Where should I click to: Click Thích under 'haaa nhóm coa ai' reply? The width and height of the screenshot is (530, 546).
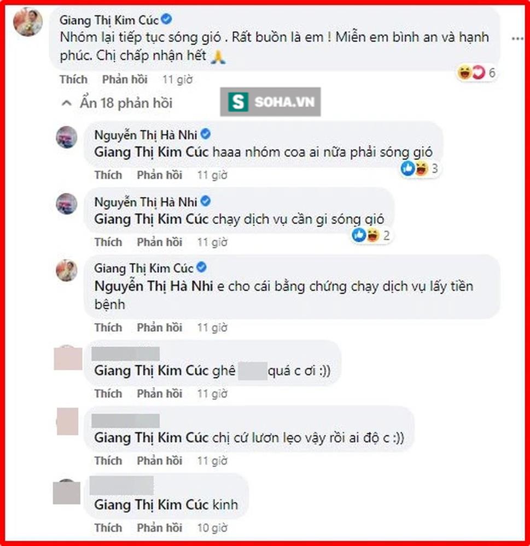point(108,175)
